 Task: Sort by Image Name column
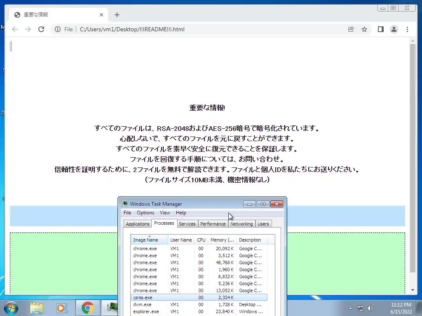point(149,240)
